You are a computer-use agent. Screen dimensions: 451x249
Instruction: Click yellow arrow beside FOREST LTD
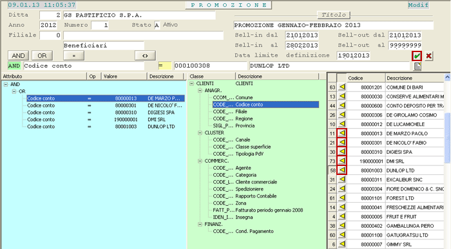tap(341, 198)
